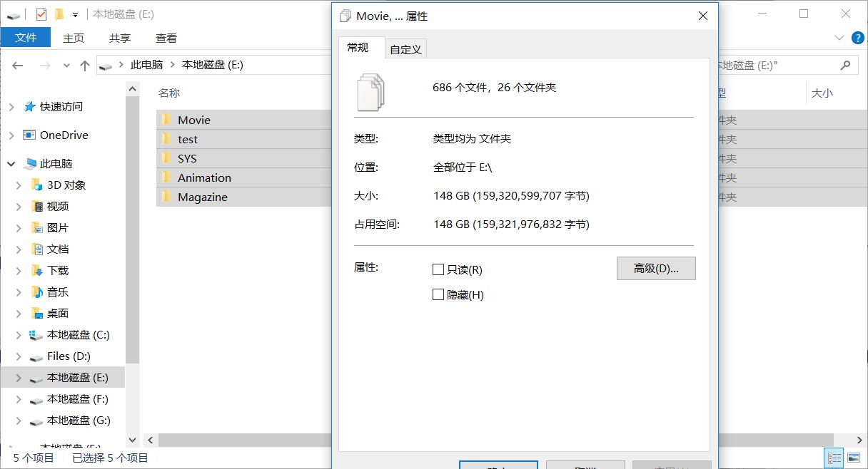Close the properties dialog with X
The height and width of the screenshot is (469, 868).
click(x=702, y=16)
